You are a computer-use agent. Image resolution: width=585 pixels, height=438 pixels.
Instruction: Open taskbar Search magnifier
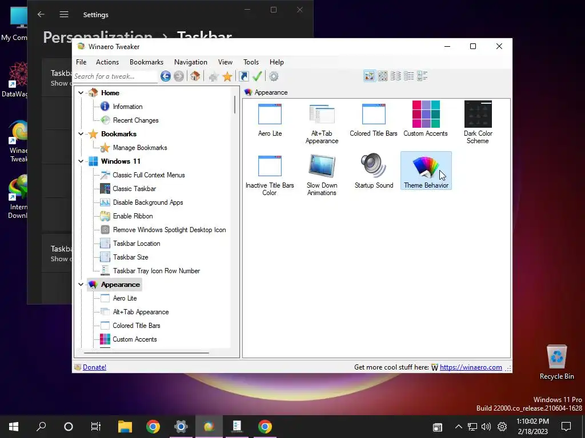(41, 427)
